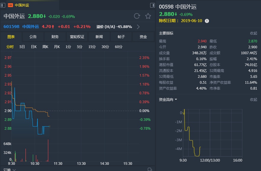This screenshot has width=261, height=171.
Task: Switch to the 图表 tab
Action: click(x=11, y=37)
